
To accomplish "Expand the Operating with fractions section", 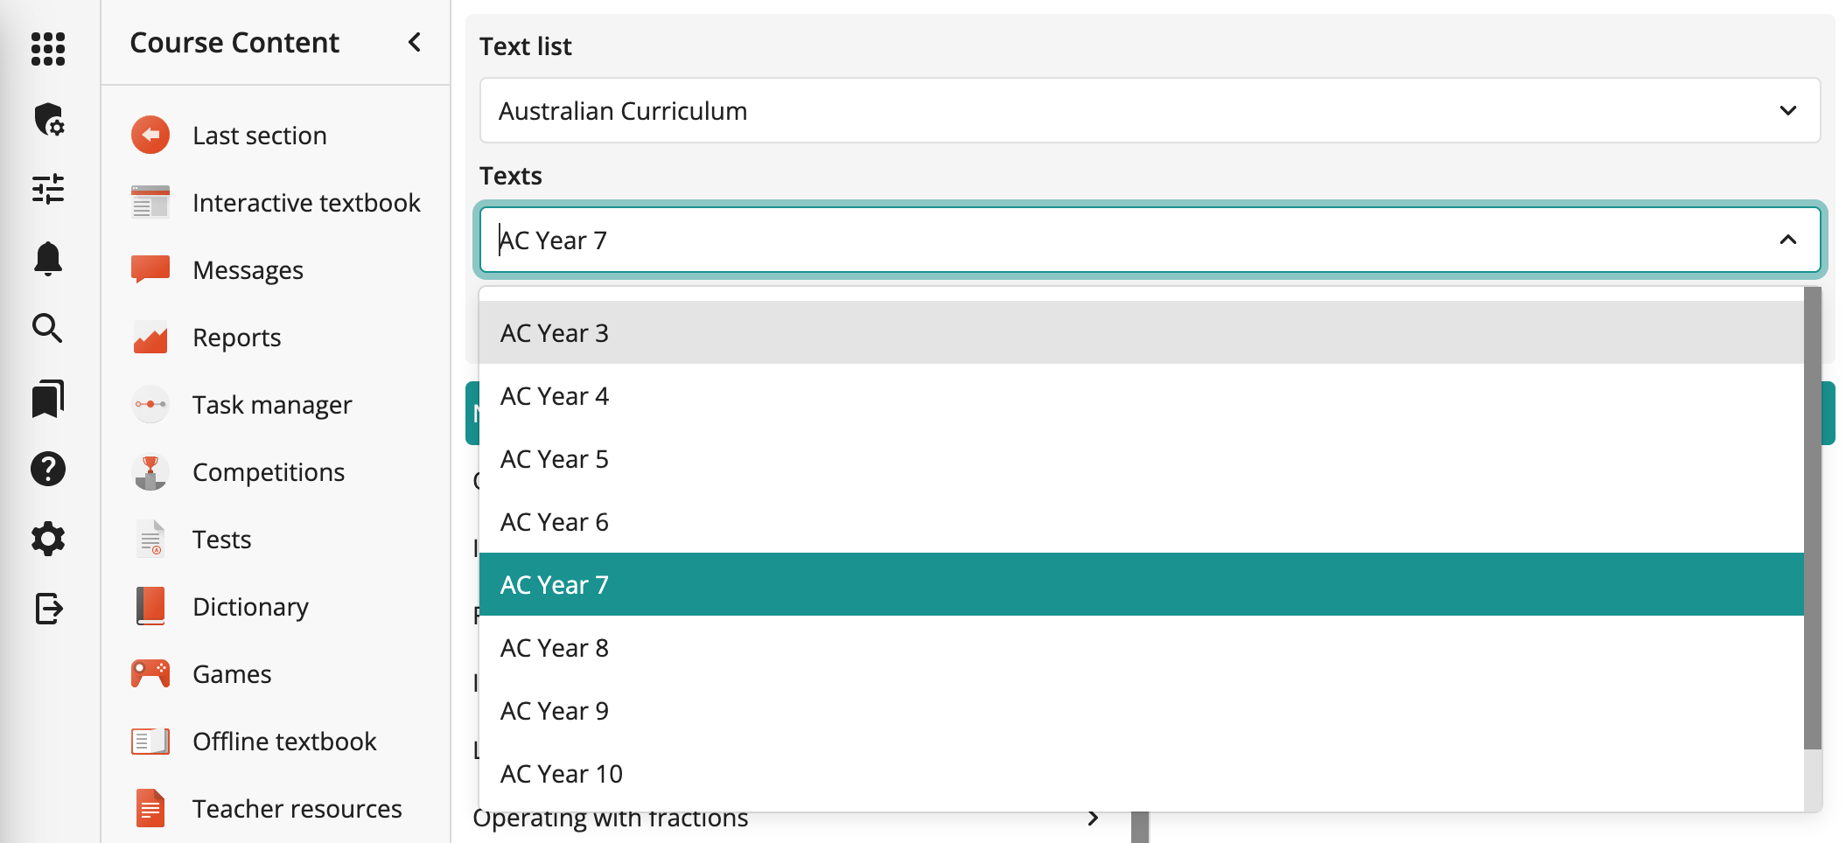I will click(x=1094, y=819).
